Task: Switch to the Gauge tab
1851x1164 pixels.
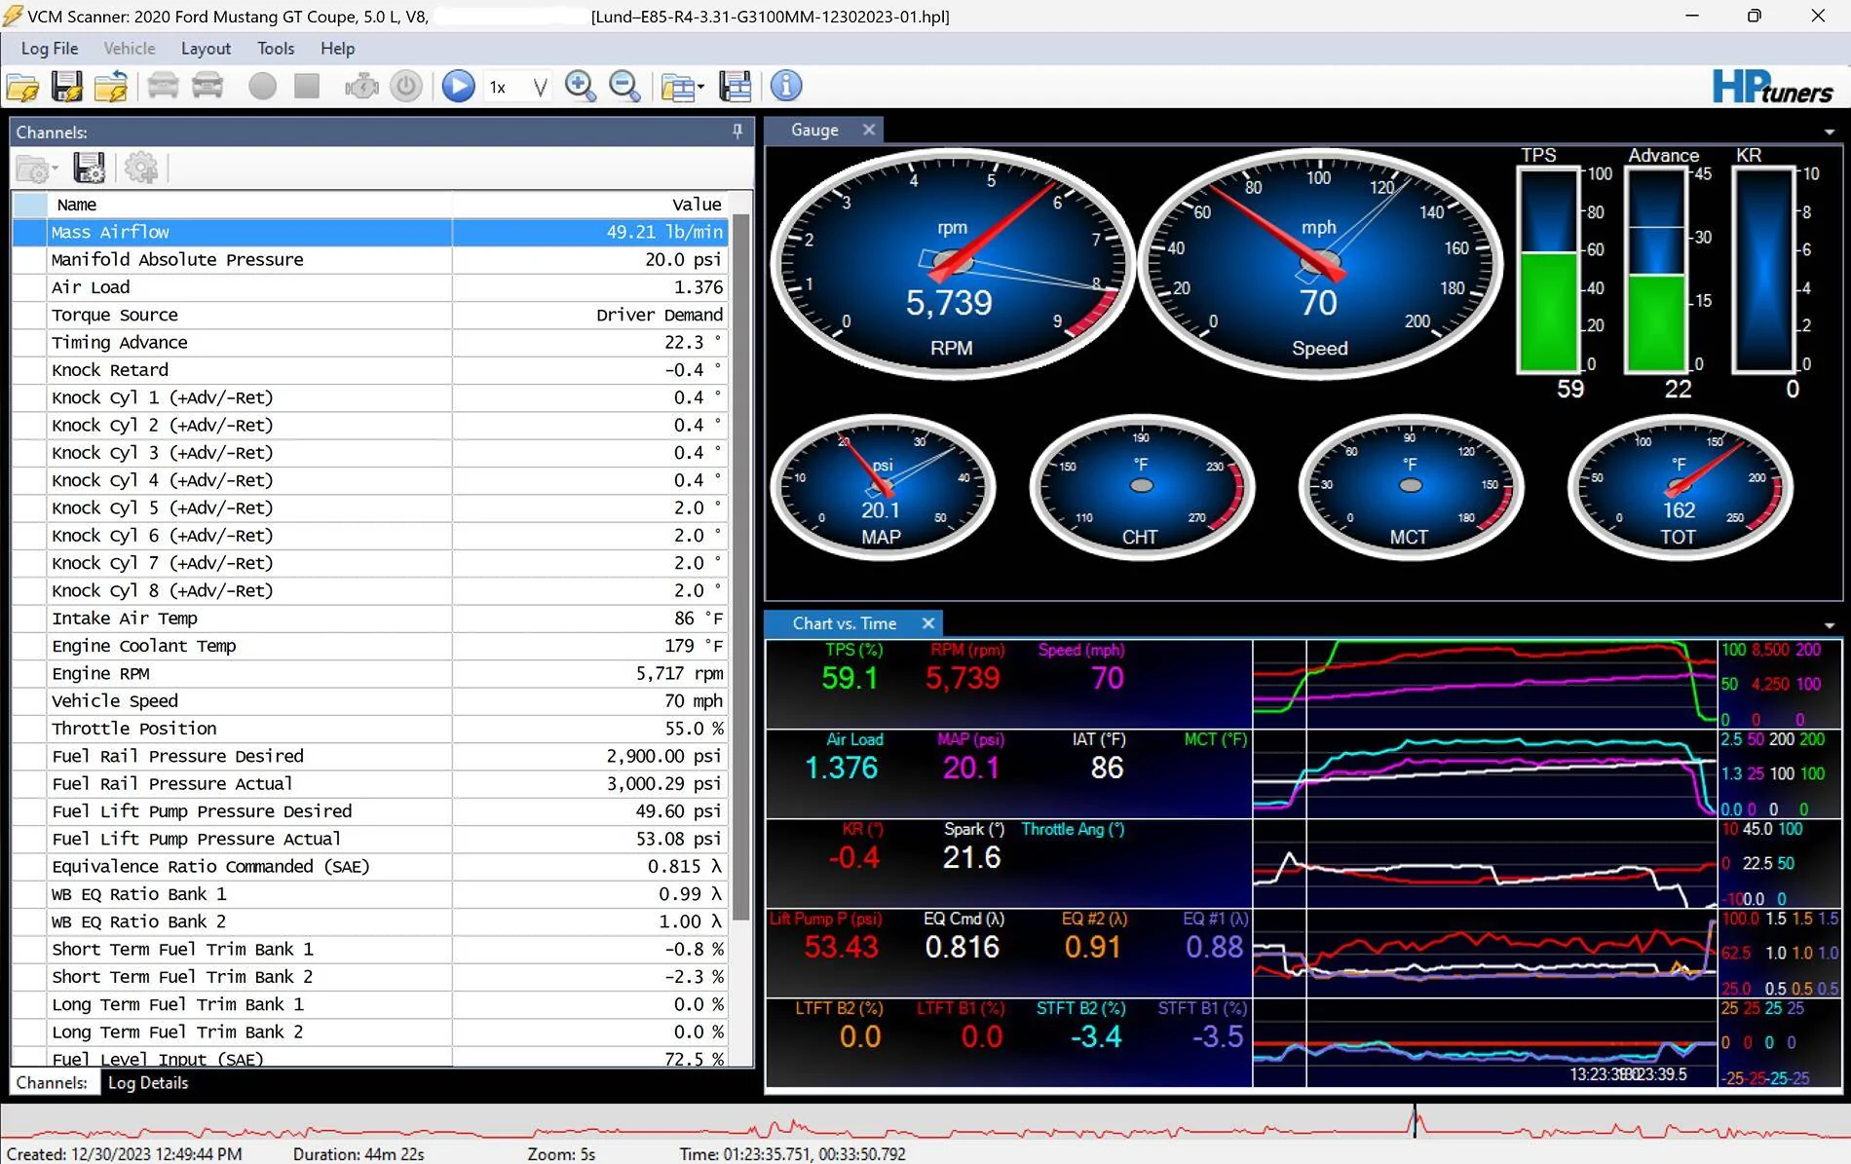Action: pos(814,131)
